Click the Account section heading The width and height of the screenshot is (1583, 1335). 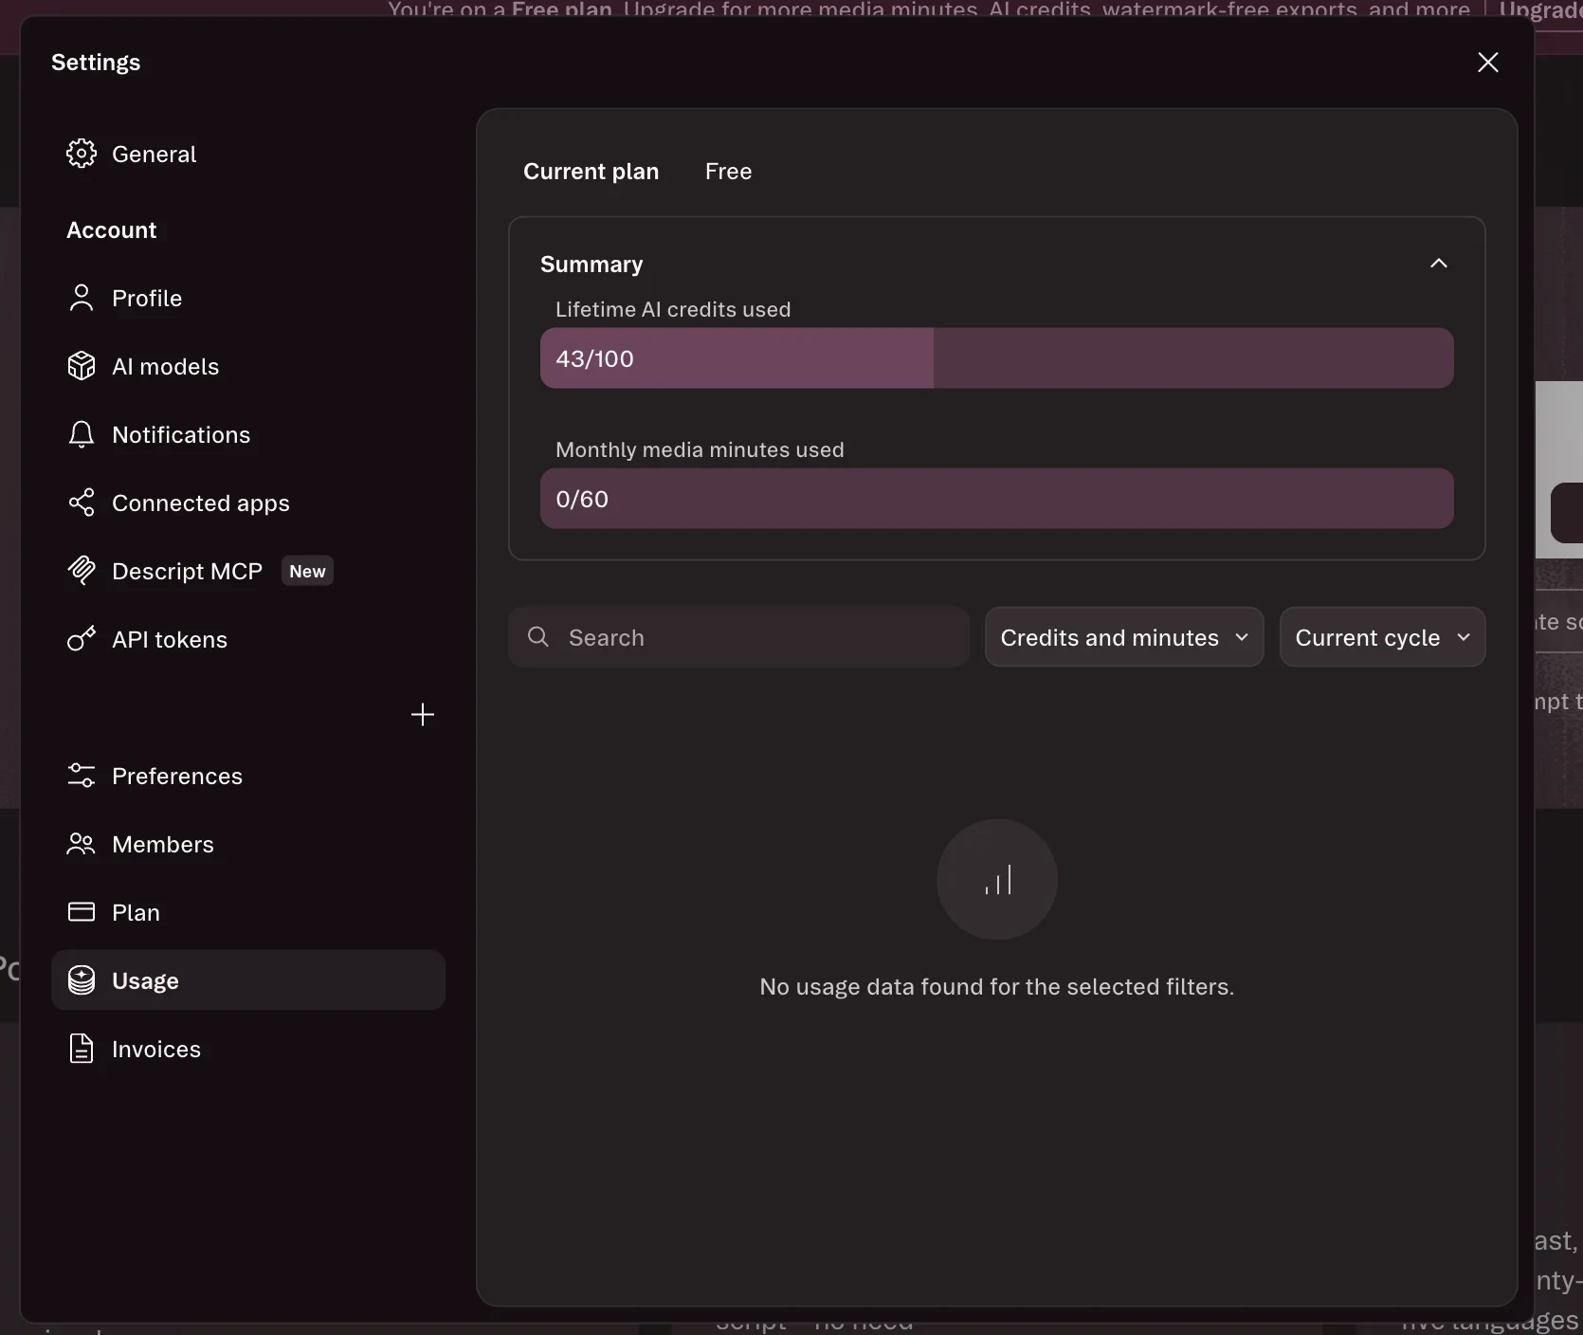[112, 230]
